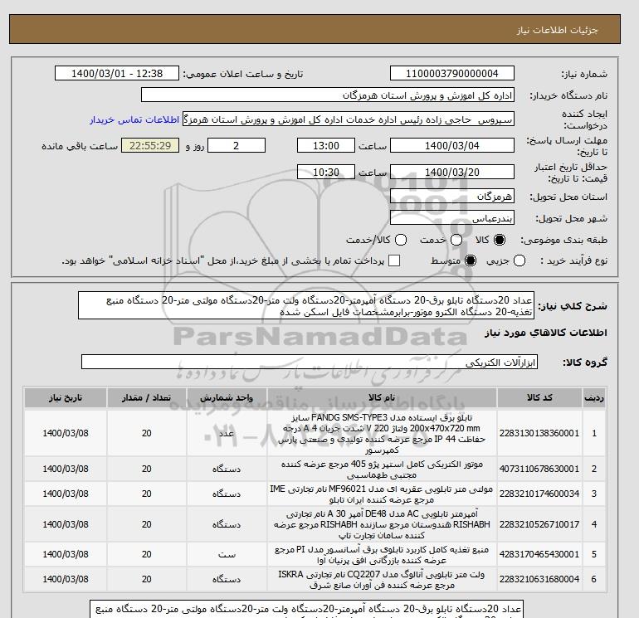
Task: Click the delivery city field بندرعباس
Action: pyautogui.click(x=452, y=218)
